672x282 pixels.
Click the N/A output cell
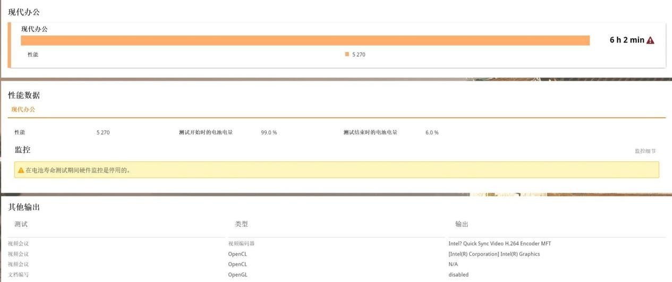[453, 264]
